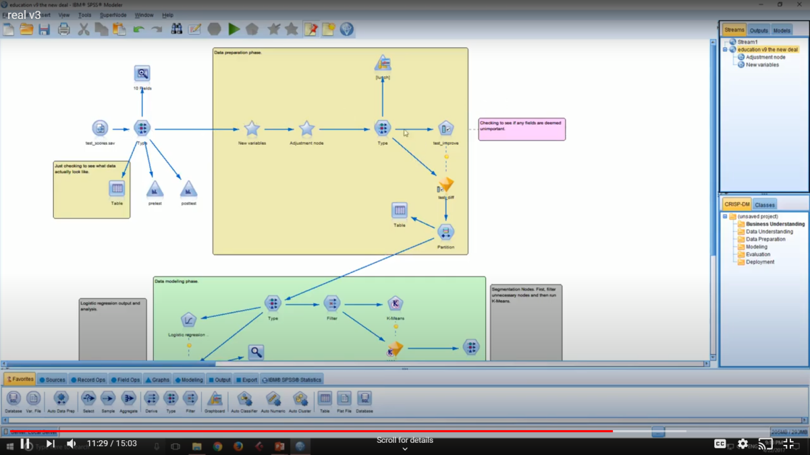This screenshot has height=455, width=810.
Task: Collapse the (unsaved project) tree node
Action: tap(725, 216)
